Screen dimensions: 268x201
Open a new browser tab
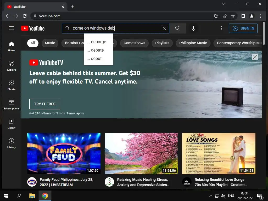(73, 7)
